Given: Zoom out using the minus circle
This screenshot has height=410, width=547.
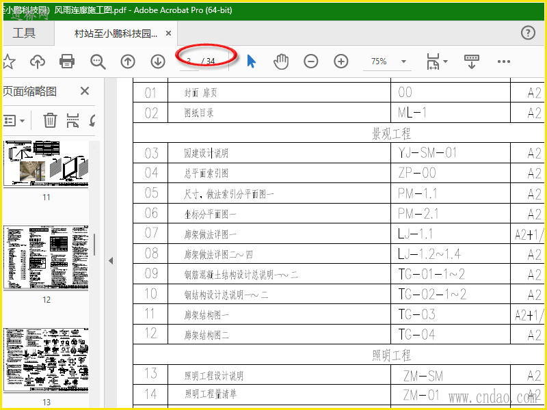Looking at the screenshot, I should click(311, 61).
